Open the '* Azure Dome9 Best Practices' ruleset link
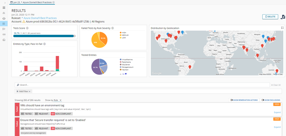The width and height of the screenshot is (286, 136). [39, 18]
